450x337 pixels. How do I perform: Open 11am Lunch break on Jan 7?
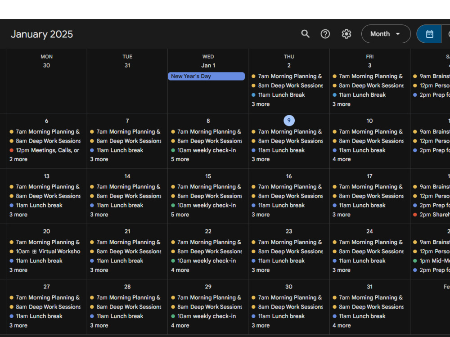[126, 150]
